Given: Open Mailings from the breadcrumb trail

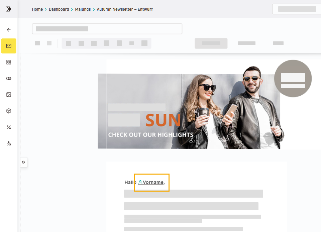Looking at the screenshot, I should [83, 9].
